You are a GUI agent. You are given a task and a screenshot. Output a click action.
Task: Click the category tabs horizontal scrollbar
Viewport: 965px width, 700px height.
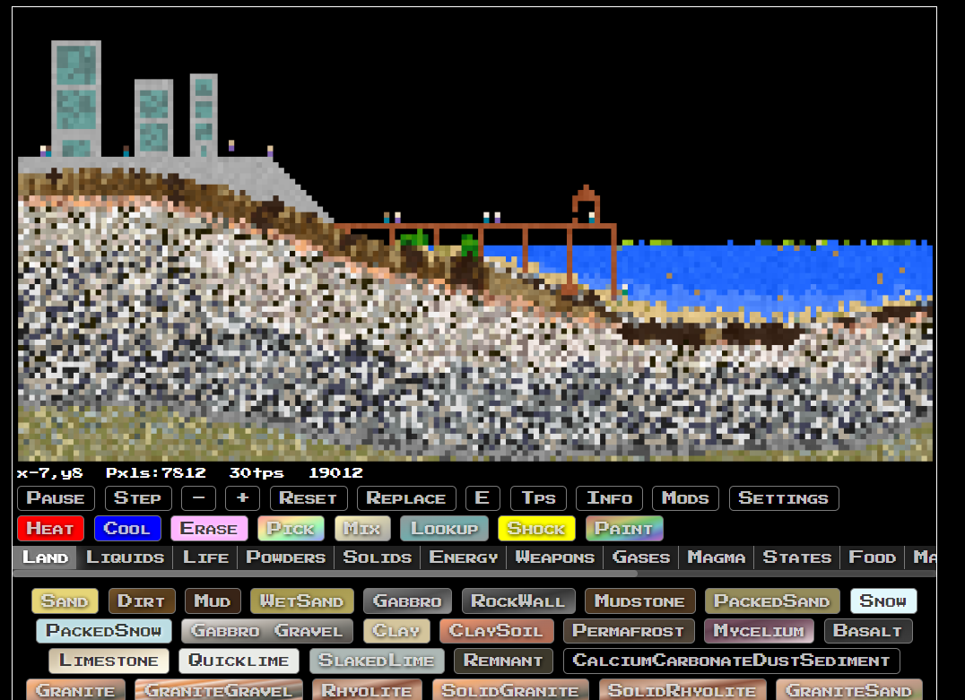[x=325, y=574]
